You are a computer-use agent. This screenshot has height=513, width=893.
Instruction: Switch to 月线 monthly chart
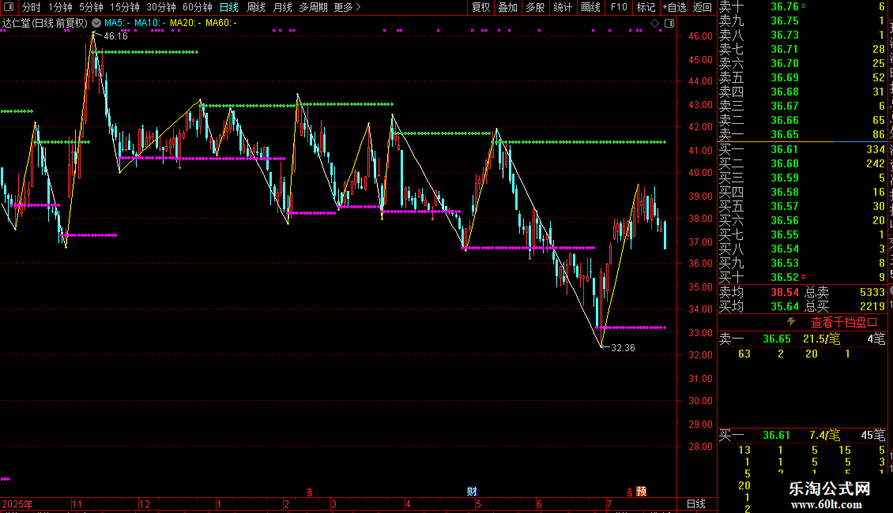pos(282,7)
